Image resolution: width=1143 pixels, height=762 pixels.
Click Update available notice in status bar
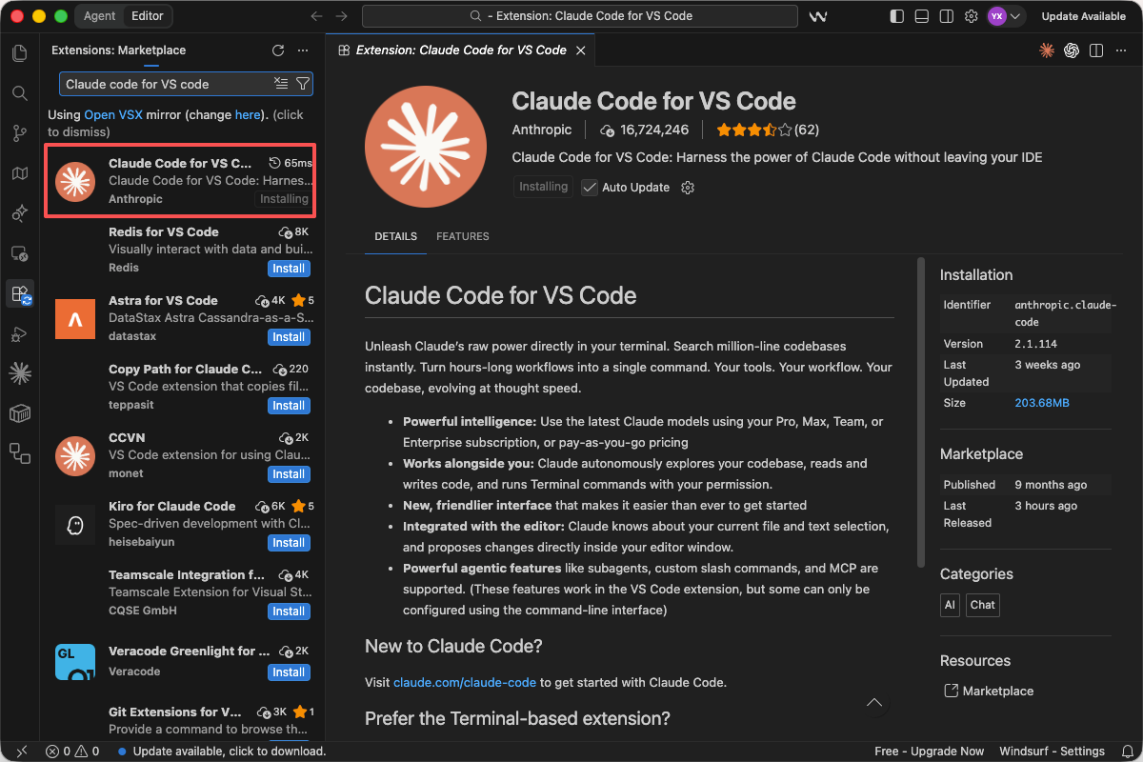point(221,752)
